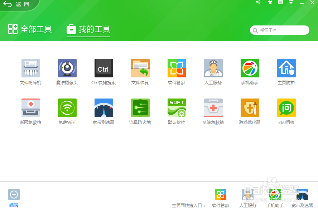The width and height of the screenshot is (318, 211).
Task: Click into the 搜索工具 search field
Action: (279, 30)
